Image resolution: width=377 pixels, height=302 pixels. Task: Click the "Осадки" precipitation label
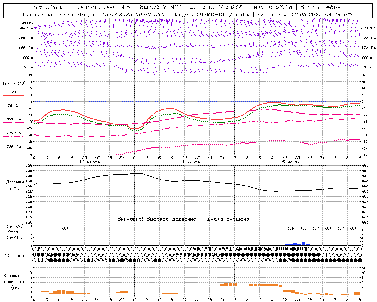tap(15, 232)
